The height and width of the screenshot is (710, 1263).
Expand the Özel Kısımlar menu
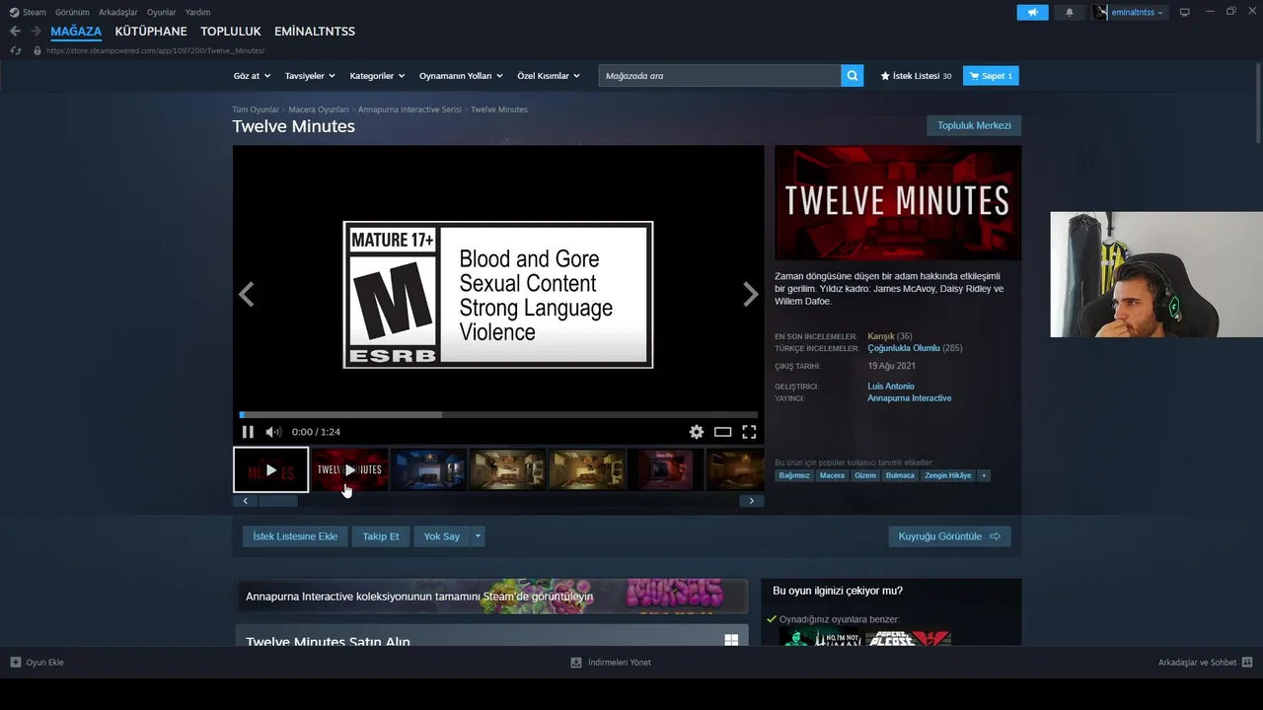[x=549, y=76]
